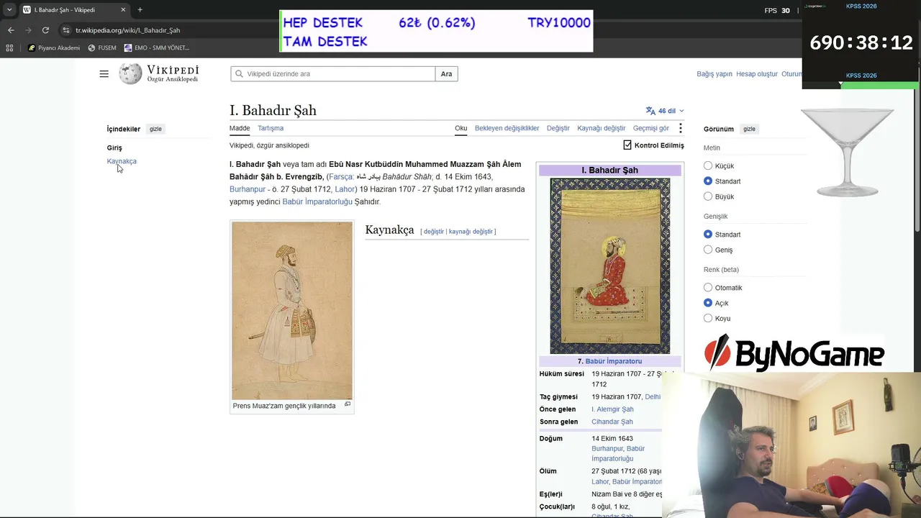Screen dimensions: 921x518
Task: Select Küçük text size radio button
Action: tap(708, 165)
